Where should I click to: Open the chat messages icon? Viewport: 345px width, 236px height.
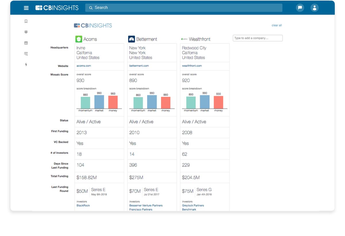click(x=300, y=8)
